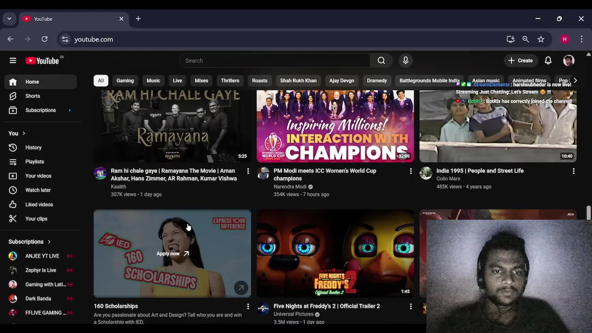Select the Gaming filter chip
592x333 pixels.
click(x=125, y=80)
